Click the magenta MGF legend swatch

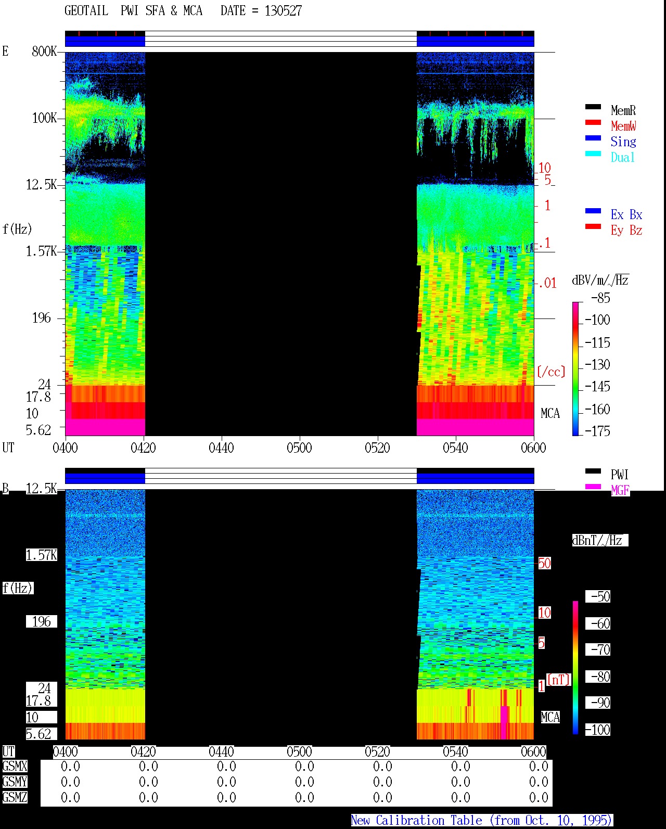[593, 487]
